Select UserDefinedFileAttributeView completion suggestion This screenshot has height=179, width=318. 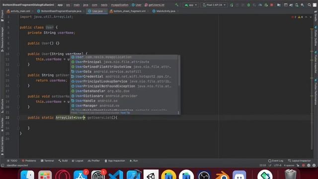click(x=124, y=67)
